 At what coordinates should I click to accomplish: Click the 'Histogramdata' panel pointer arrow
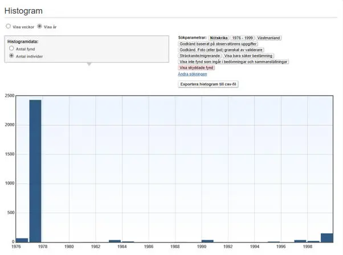click(x=88, y=64)
